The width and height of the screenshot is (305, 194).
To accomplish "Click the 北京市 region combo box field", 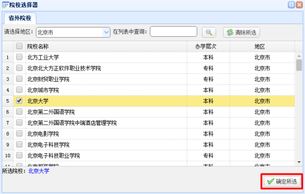I will [73, 32].
